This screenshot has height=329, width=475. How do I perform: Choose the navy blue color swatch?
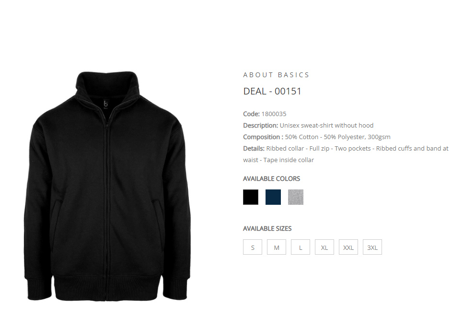pyautogui.click(x=273, y=197)
